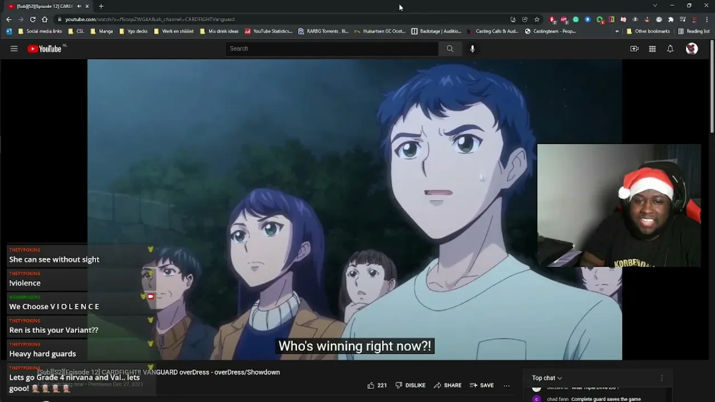Click the SAVE button
Viewport: 715px width, 402px height.
482,385
